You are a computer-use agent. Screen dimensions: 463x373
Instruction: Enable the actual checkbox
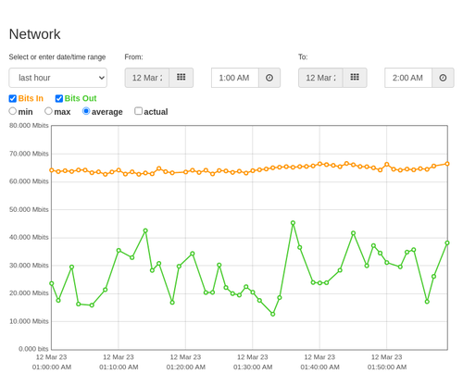click(138, 111)
